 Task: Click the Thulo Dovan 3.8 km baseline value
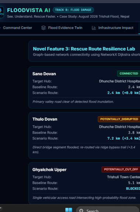click(134, 132)
